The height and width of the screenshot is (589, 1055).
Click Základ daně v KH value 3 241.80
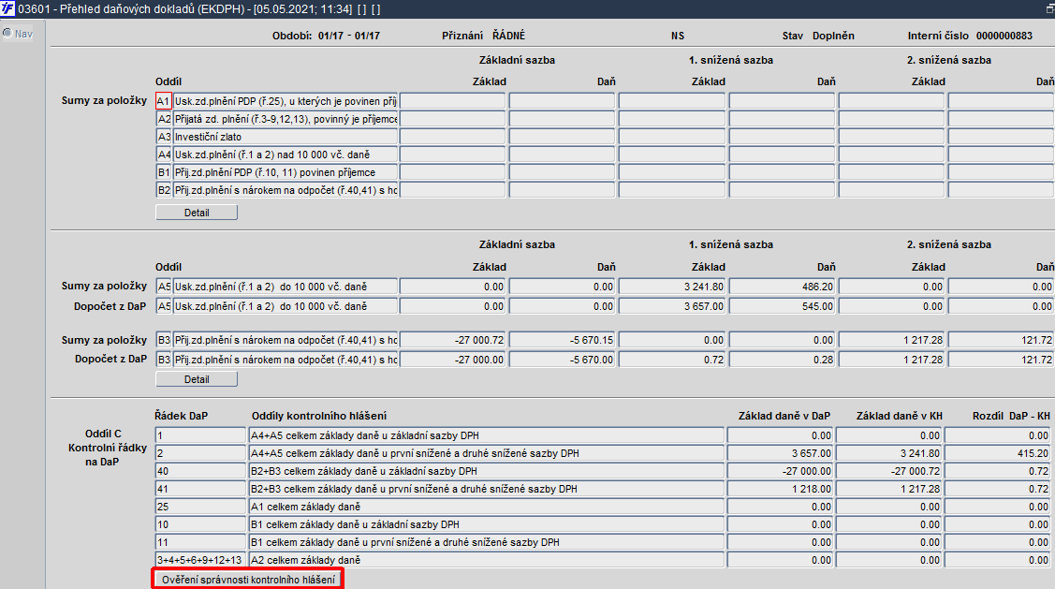tap(888, 453)
